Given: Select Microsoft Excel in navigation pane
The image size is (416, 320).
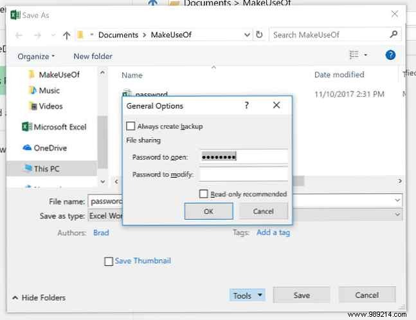Looking at the screenshot, I should coord(54,127).
